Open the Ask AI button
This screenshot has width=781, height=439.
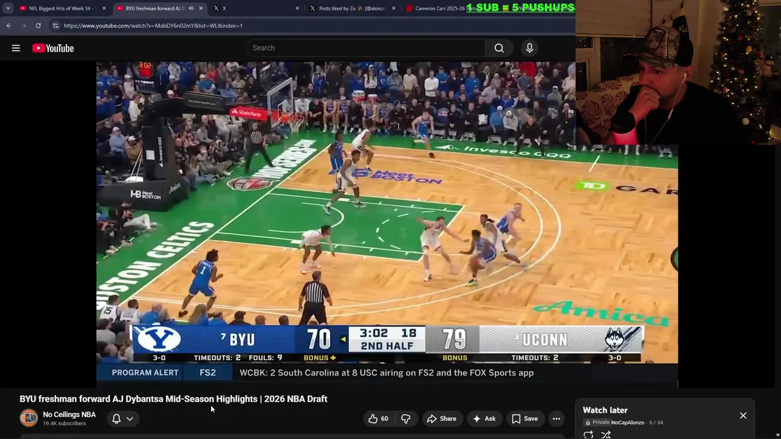pos(484,419)
